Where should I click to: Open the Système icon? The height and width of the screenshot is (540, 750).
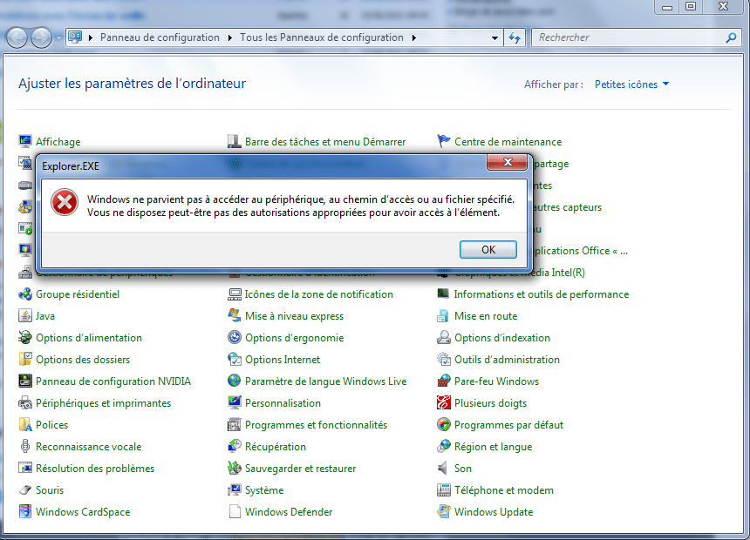(x=234, y=489)
